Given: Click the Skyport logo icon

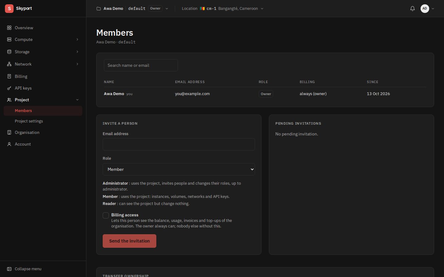Looking at the screenshot, I should click(x=9, y=9).
